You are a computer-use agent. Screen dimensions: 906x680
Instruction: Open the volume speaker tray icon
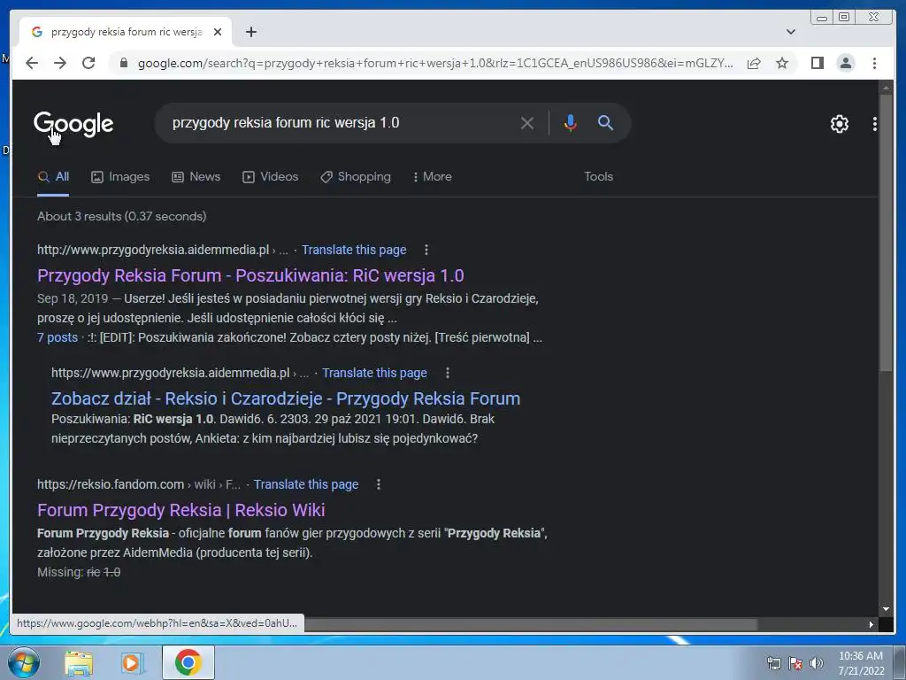[x=816, y=663]
